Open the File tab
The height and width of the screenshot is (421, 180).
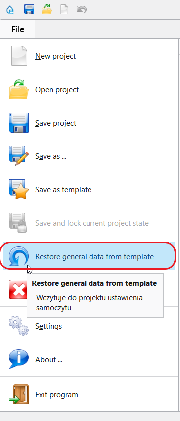coord(18,29)
